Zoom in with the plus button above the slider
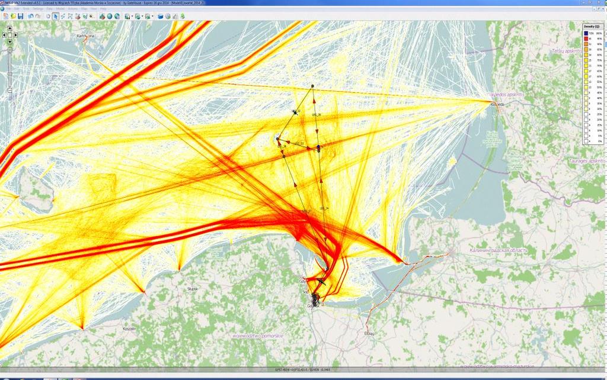Viewport: 607px width, 380px height. coord(10,50)
